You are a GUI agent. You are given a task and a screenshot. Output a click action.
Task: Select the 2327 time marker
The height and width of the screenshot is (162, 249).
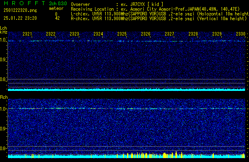(x=169, y=34)
